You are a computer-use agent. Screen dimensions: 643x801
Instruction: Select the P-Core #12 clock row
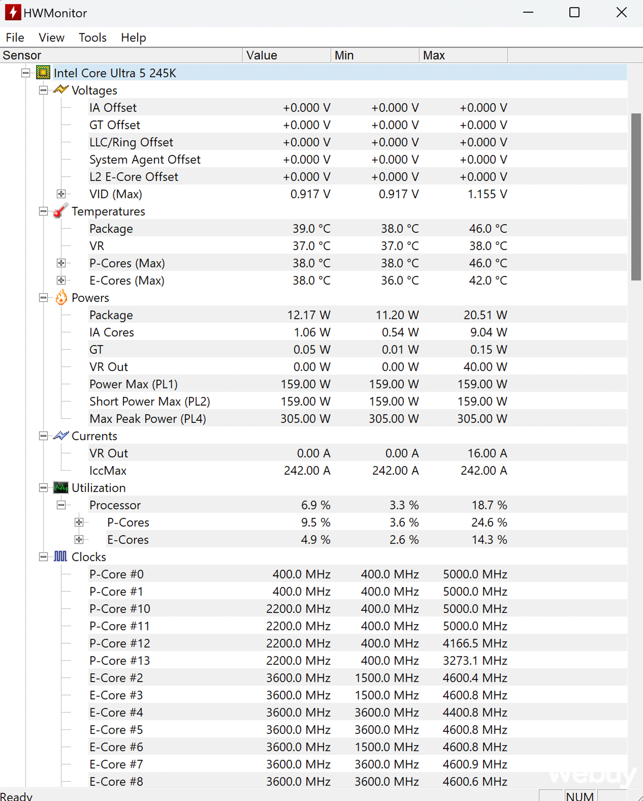[358, 643]
